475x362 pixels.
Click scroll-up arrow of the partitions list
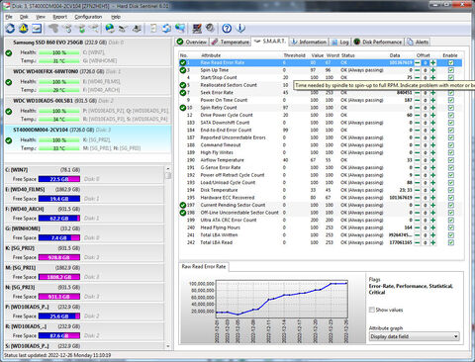coord(168,168)
